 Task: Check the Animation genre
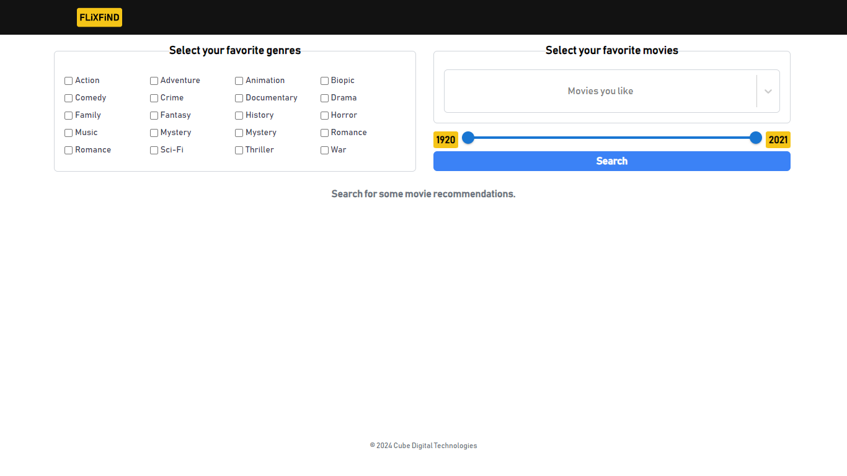239,81
